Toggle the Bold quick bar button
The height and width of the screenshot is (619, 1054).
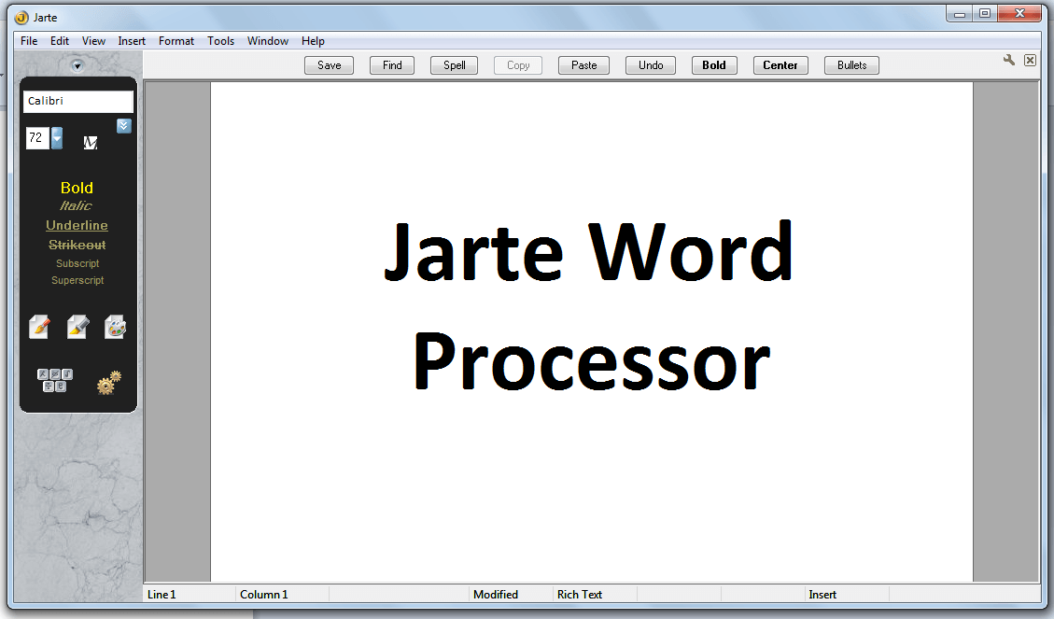pos(714,65)
